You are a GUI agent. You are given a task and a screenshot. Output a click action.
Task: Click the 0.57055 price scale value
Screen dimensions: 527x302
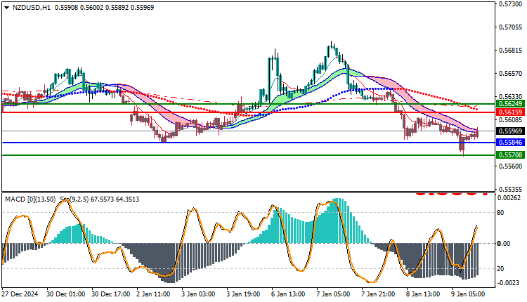pos(511,27)
